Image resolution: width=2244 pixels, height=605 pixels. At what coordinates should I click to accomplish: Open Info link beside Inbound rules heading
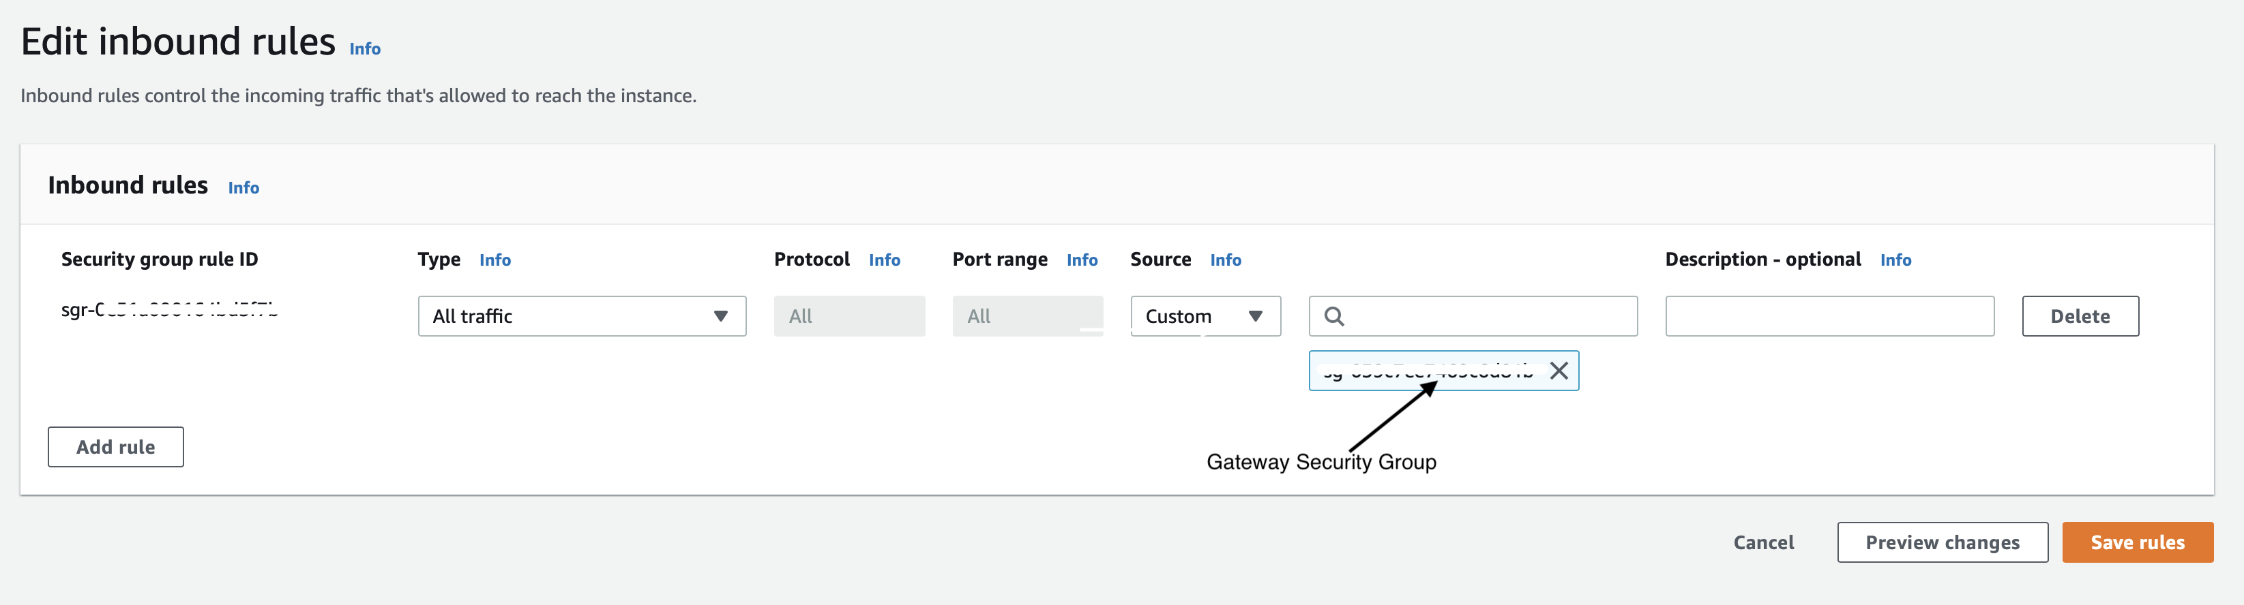(x=243, y=187)
